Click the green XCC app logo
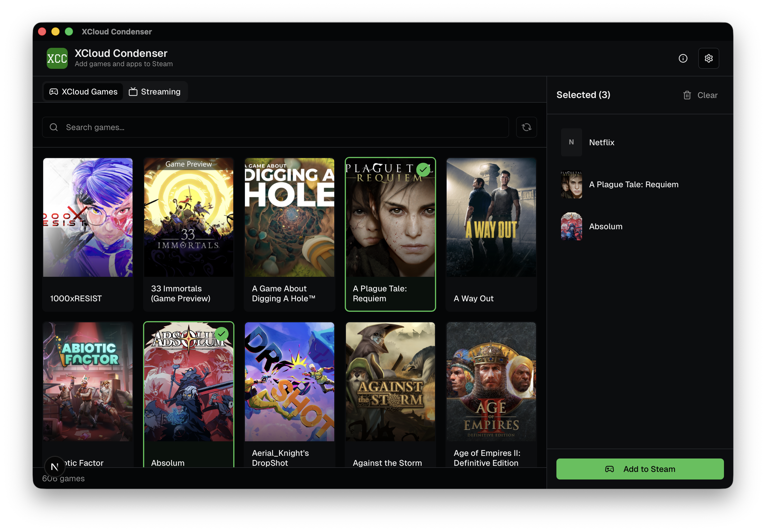766x532 pixels. (x=57, y=58)
